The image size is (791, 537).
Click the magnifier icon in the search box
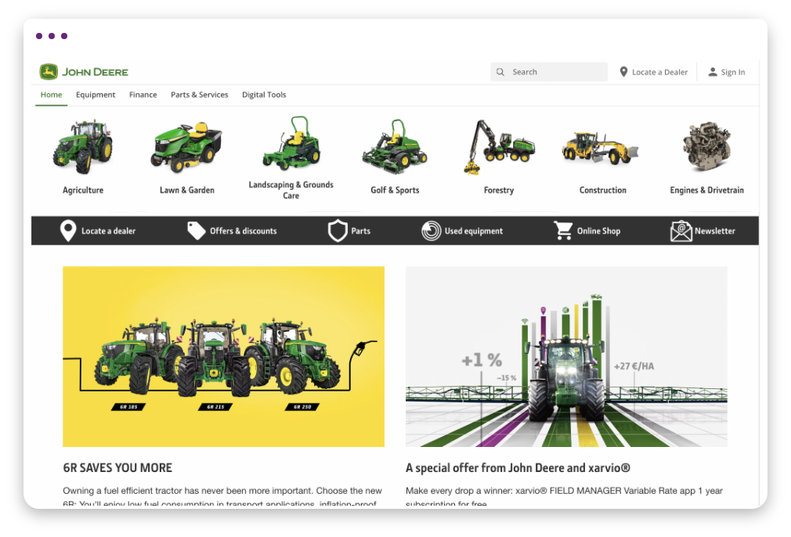coord(500,72)
